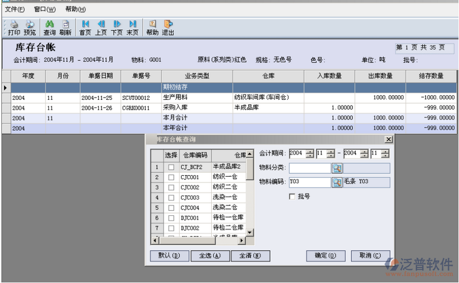This screenshot has height=283, width=459.
Task: Check the box for warehouse CJ_BCP2
Action: [171, 167]
